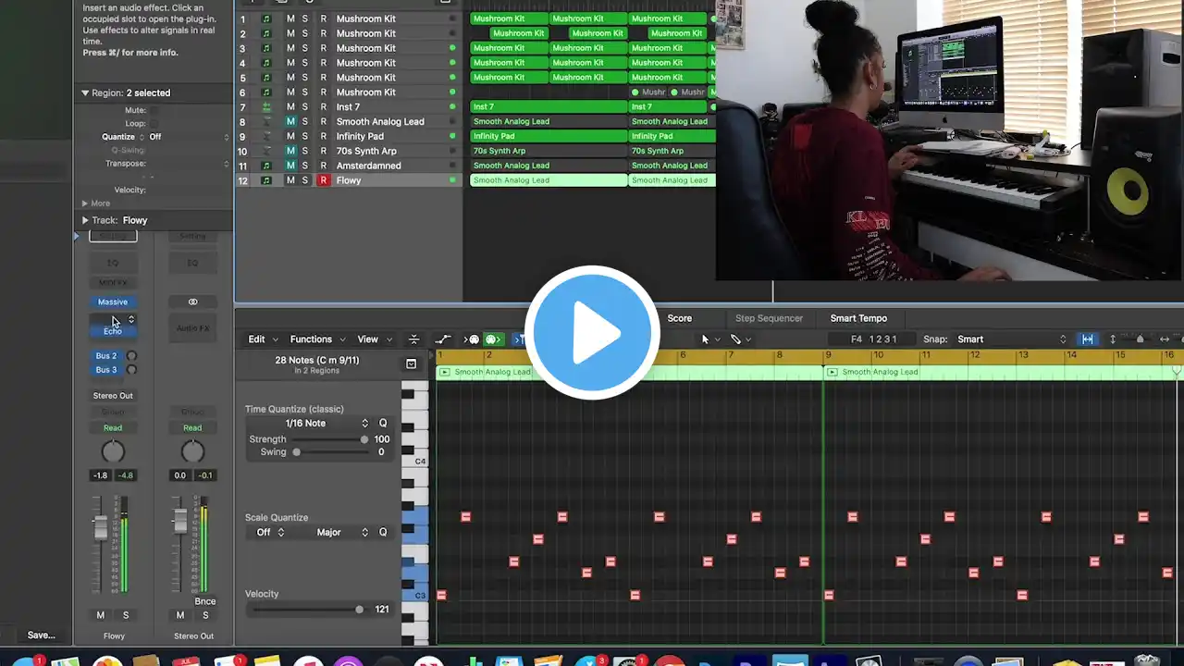The width and height of the screenshot is (1184, 666).
Task: Unmute the 70s Synth Arp track
Action: pyautogui.click(x=290, y=151)
